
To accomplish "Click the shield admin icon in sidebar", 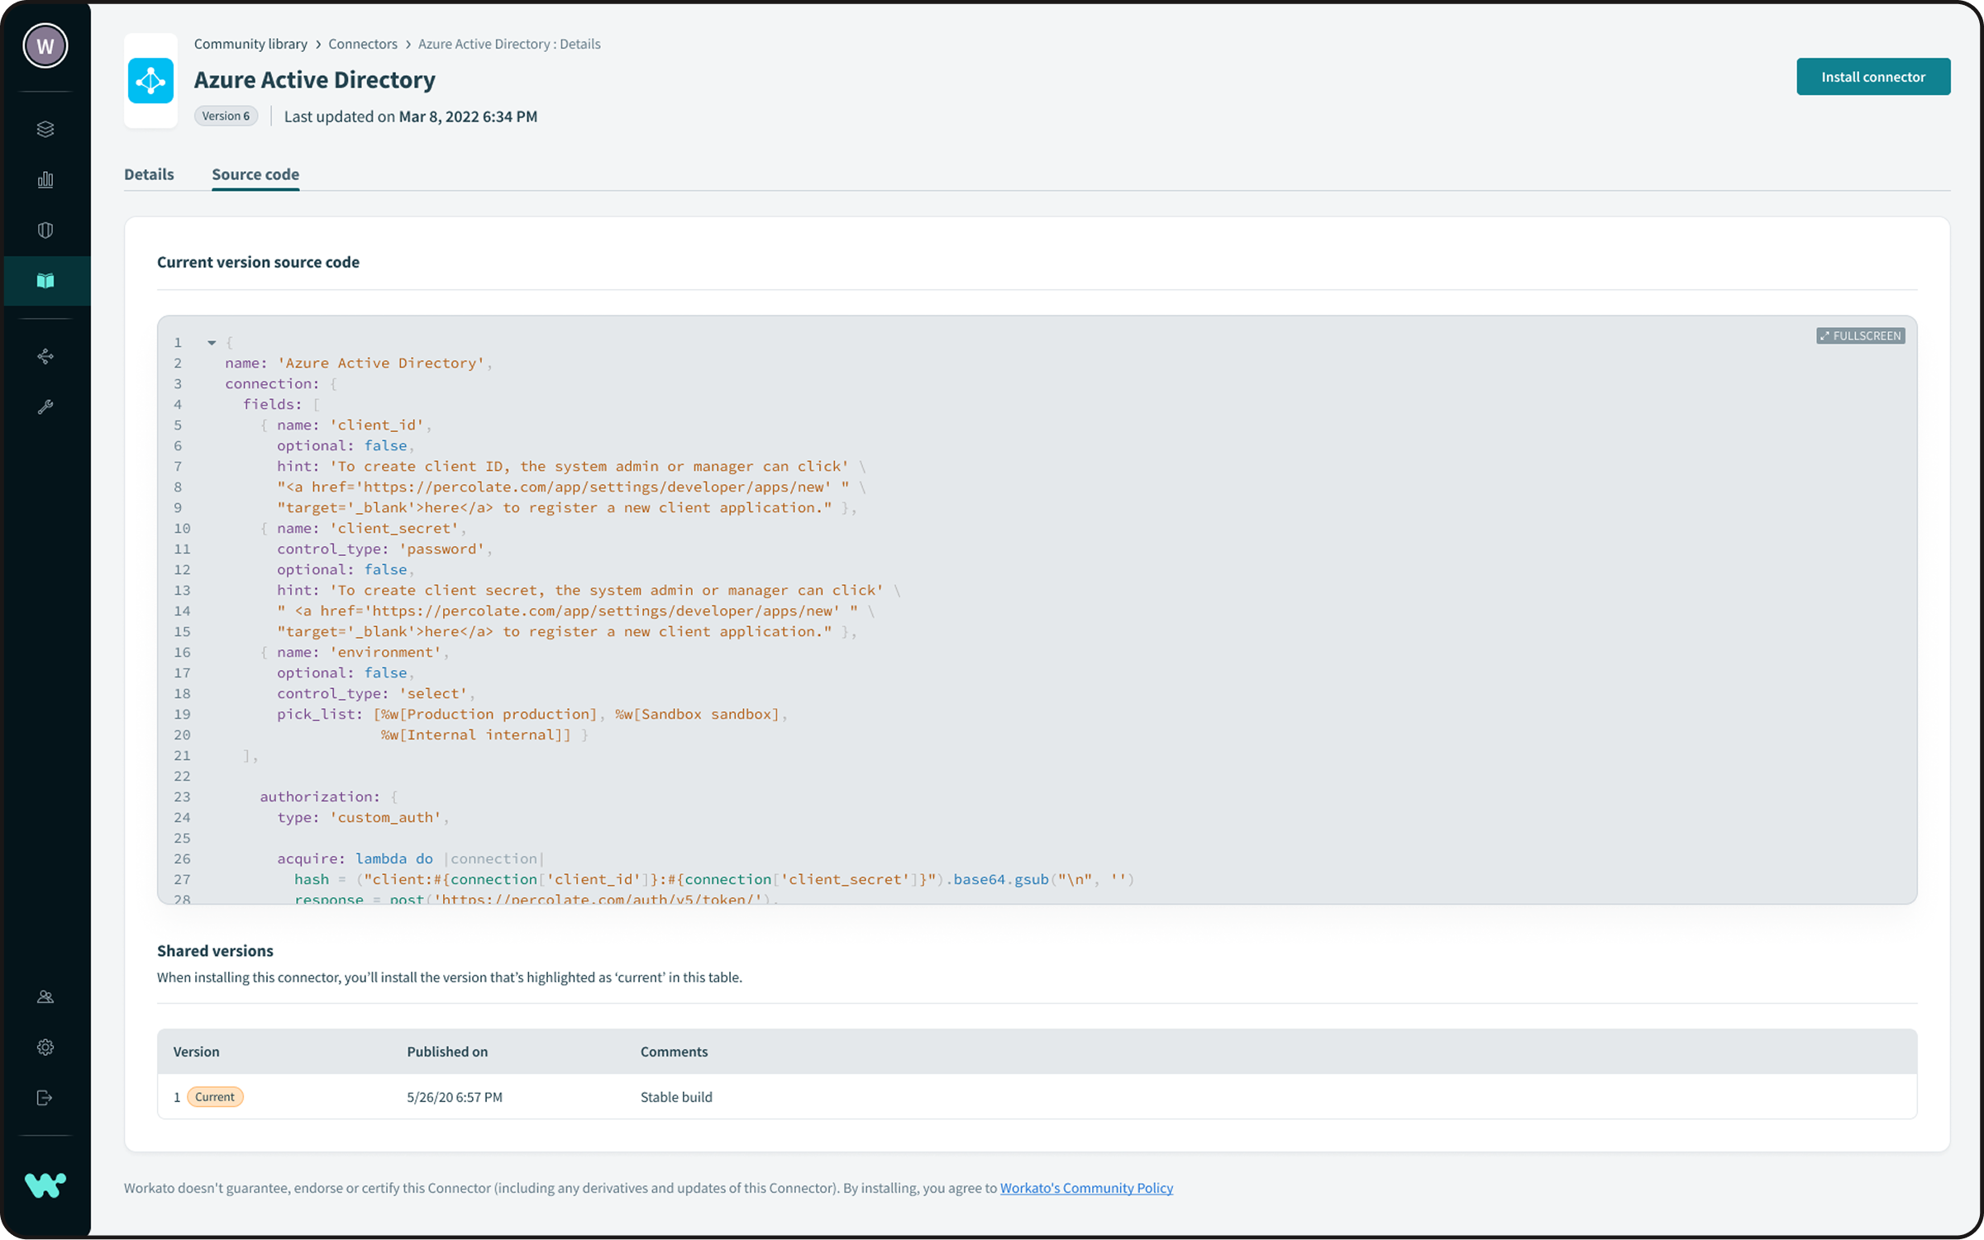I will (x=45, y=229).
